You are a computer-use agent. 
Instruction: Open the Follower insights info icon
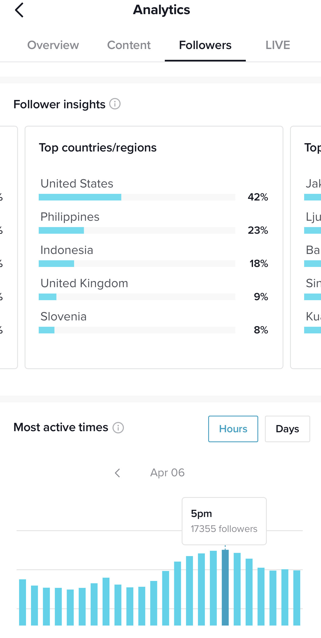[x=115, y=104]
